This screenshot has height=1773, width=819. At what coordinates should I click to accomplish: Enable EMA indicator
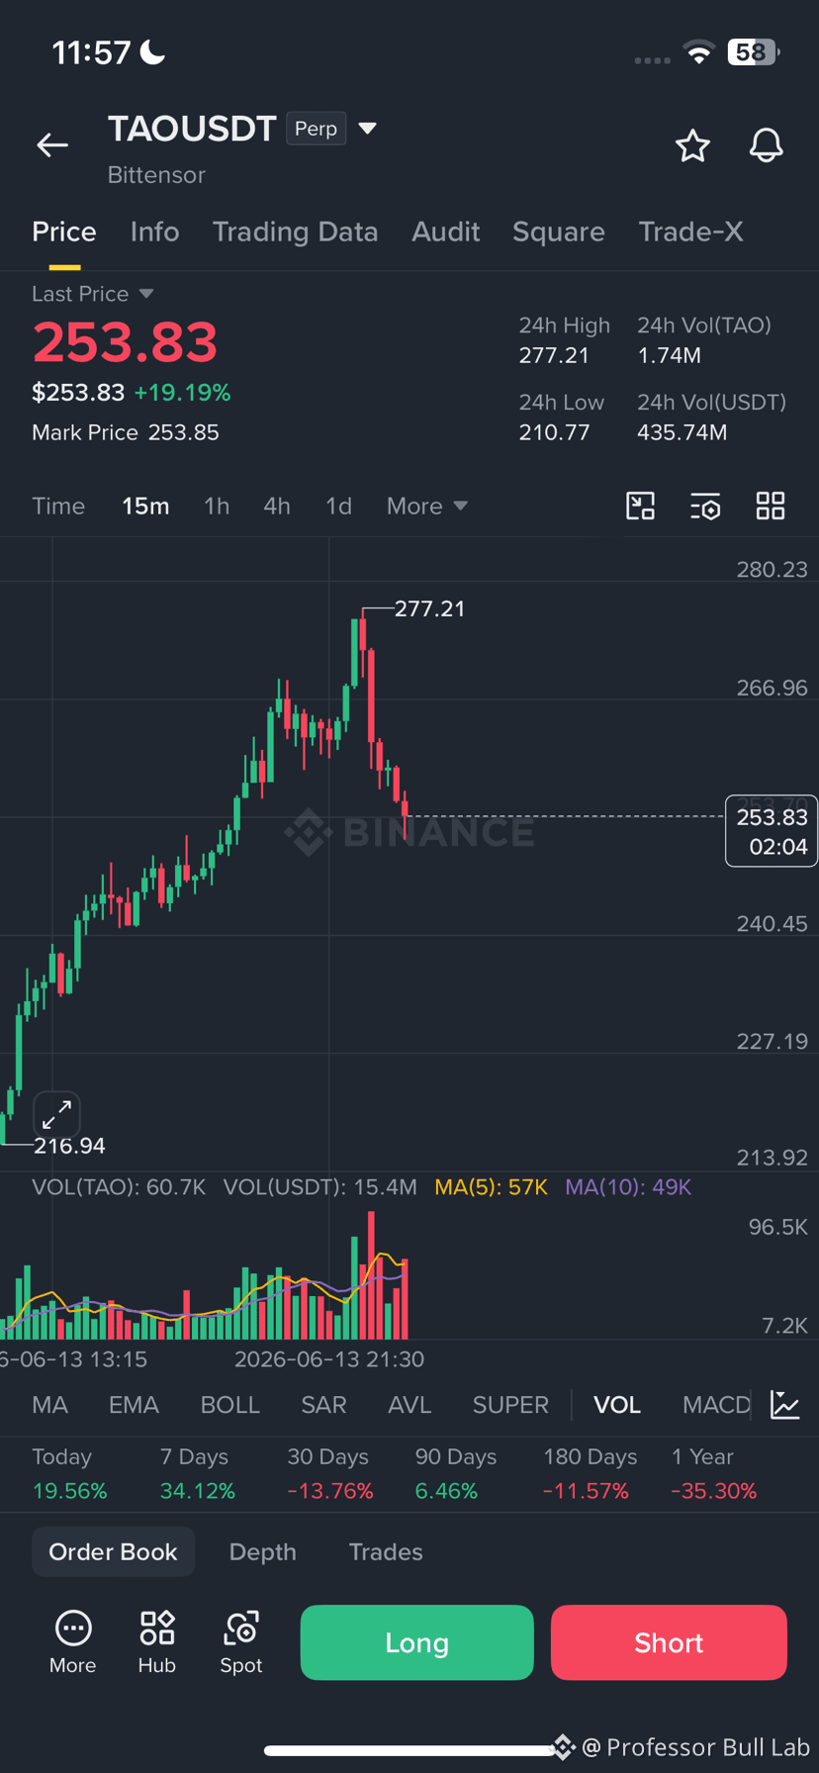pos(134,1405)
